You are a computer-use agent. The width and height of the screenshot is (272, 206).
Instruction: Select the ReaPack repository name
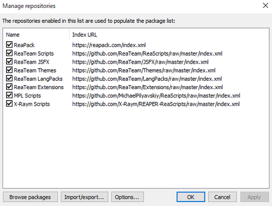pyautogui.click(x=24, y=45)
